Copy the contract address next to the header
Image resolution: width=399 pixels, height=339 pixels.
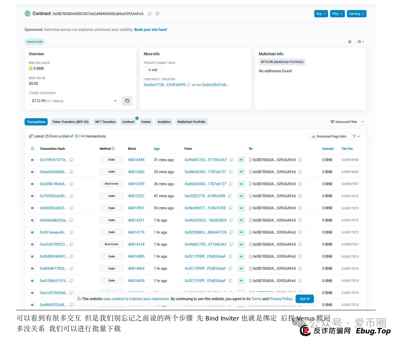click(149, 13)
